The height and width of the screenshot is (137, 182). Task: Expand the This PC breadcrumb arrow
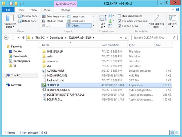tap(47, 38)
